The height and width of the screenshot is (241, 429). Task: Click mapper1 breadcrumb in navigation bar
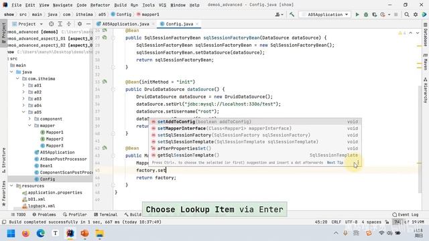pyautogui.click(x=150, y=15)
